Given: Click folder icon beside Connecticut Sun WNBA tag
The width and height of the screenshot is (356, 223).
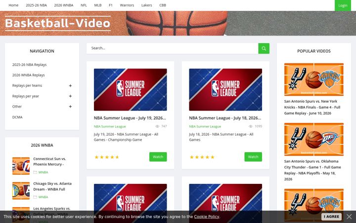Looking at the screenshot, I should coord(35,172).
